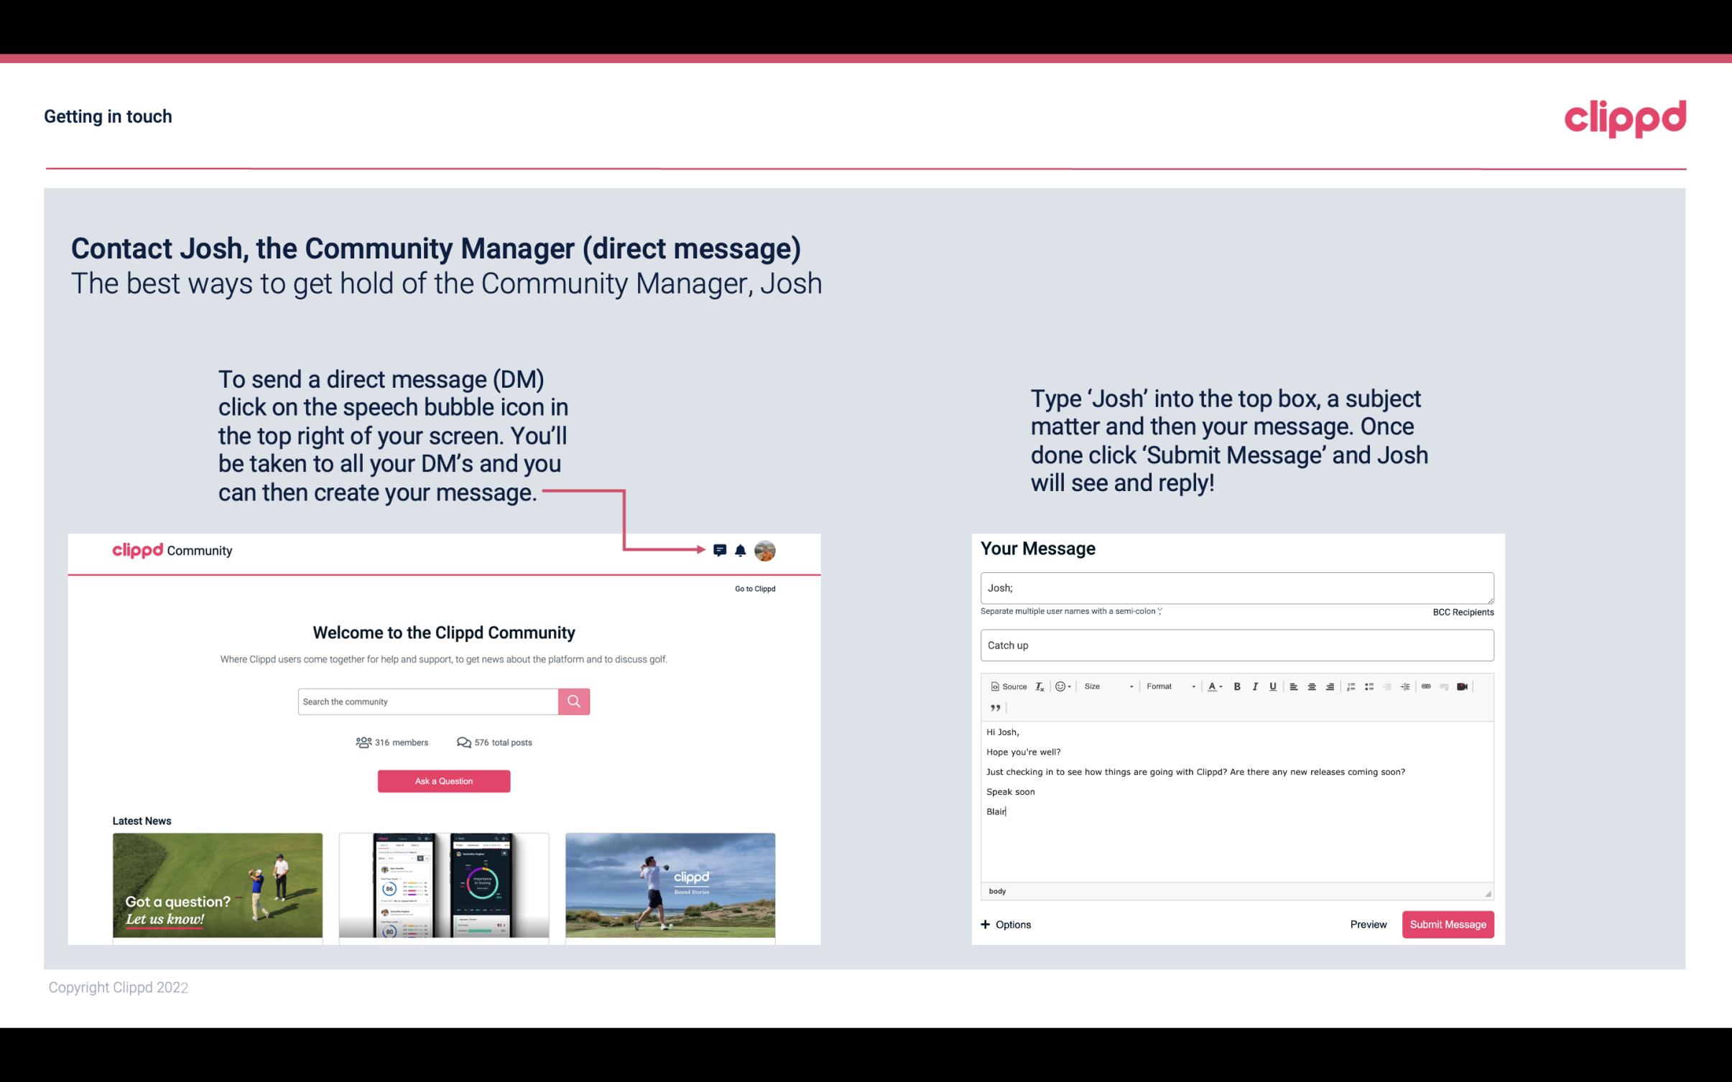Toggle the ordered list formatting icon

point(1353,686)
